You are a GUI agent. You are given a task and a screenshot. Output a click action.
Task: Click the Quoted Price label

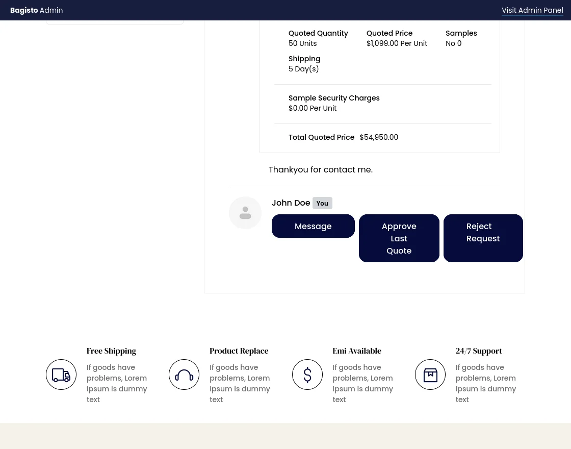point(390,33)
